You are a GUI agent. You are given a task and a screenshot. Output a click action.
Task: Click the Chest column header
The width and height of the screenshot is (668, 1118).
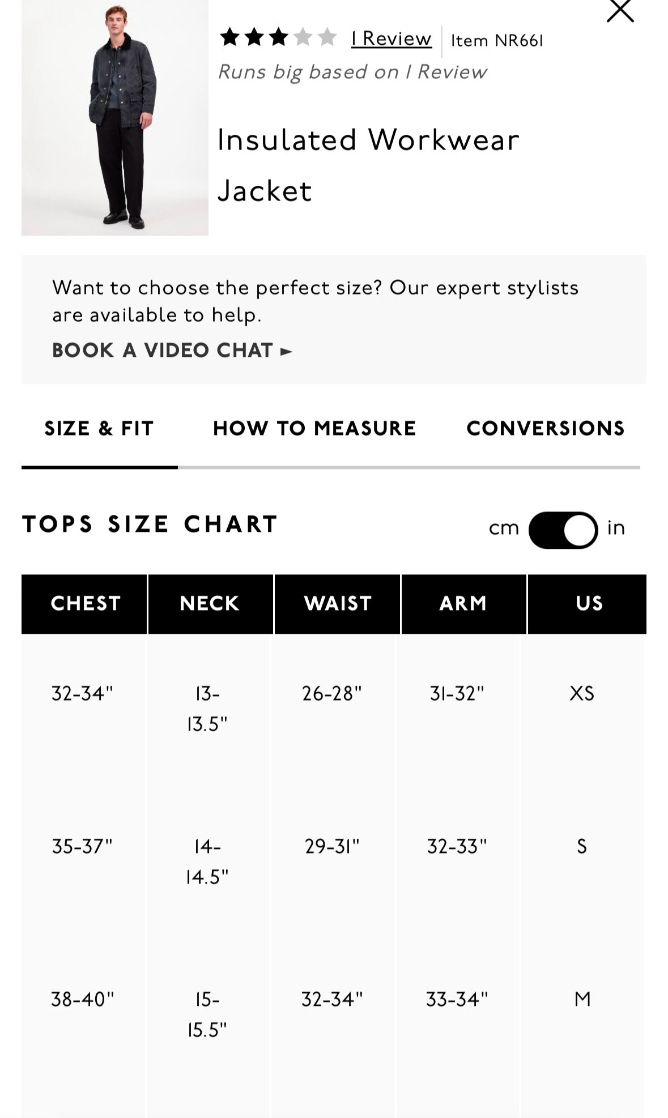(85, 604)
